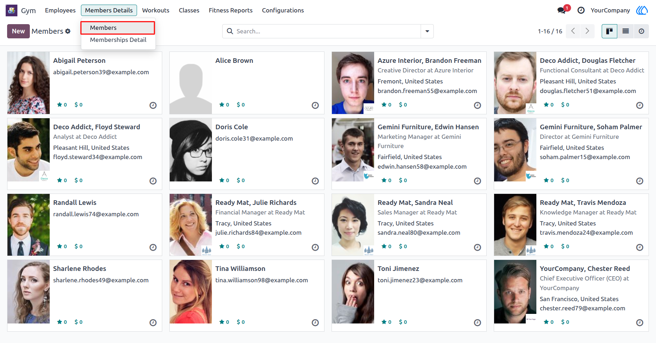The image size is (656, 343).
Task: Open Deco Addict, Floyd Steward card title
Action: (97, 127)
